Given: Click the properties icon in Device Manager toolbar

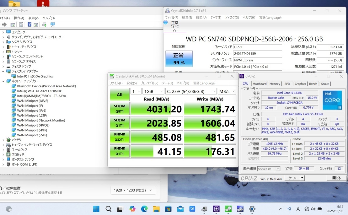Looking at the screenshot, I should [21, 24].
